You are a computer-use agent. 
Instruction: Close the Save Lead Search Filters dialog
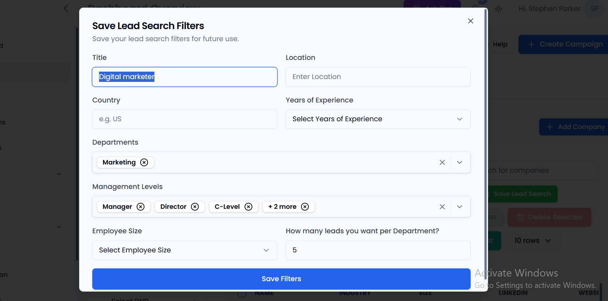click(470, 21)
